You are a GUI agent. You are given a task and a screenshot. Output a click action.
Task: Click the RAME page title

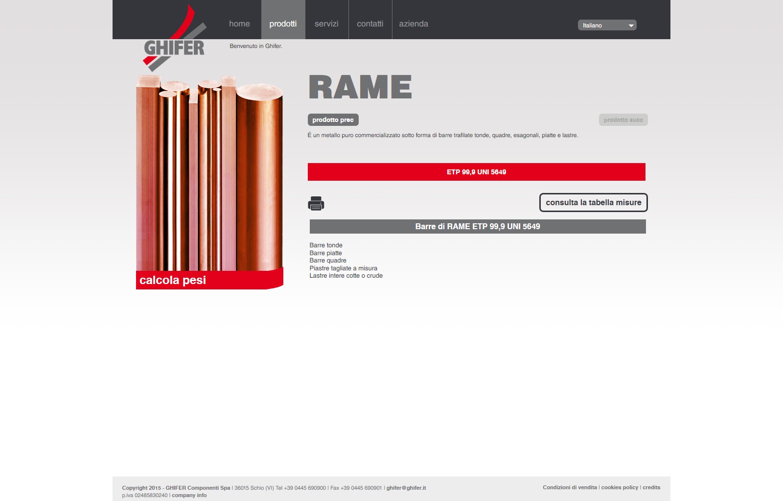pyautogui.click(x=361, y=87)
